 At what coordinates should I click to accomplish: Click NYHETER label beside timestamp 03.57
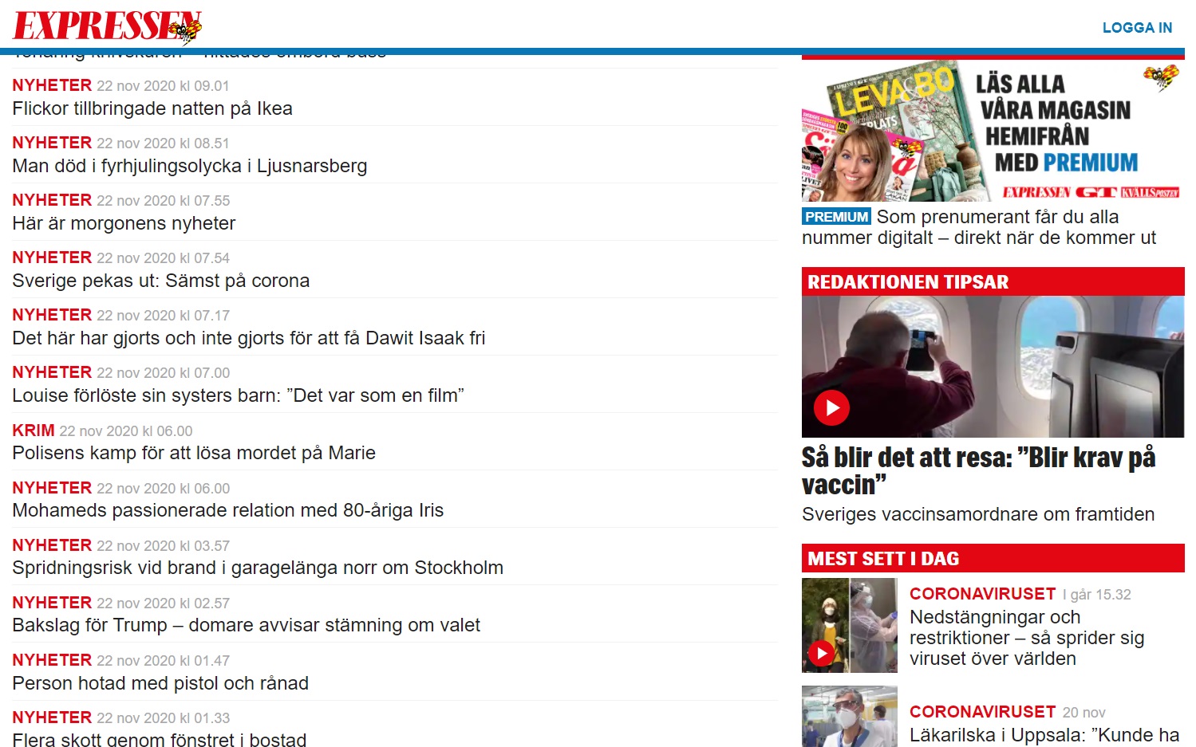[52, 545]
